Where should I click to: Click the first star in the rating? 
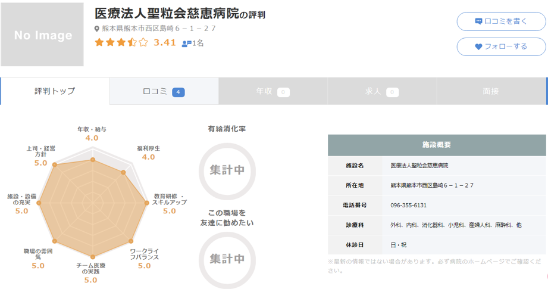pos(99,42)
